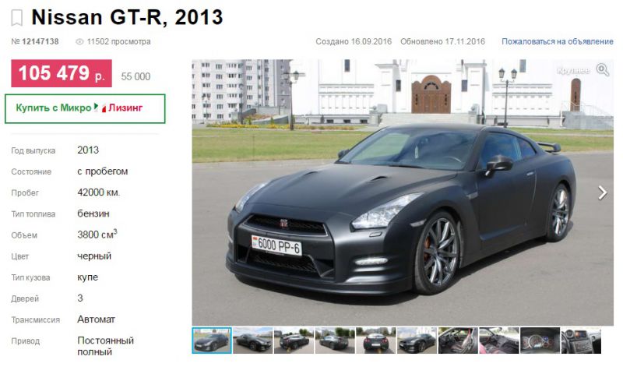Click the main car photo

(403, 192)
